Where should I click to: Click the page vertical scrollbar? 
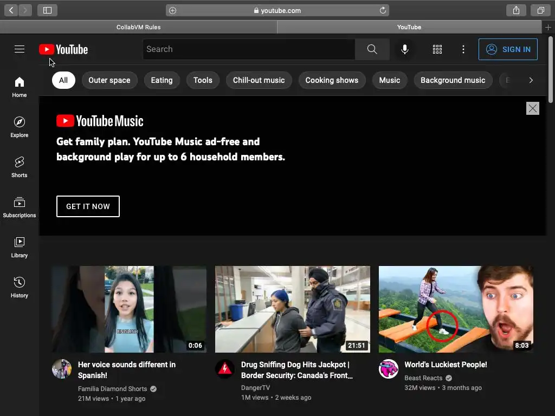551,69
